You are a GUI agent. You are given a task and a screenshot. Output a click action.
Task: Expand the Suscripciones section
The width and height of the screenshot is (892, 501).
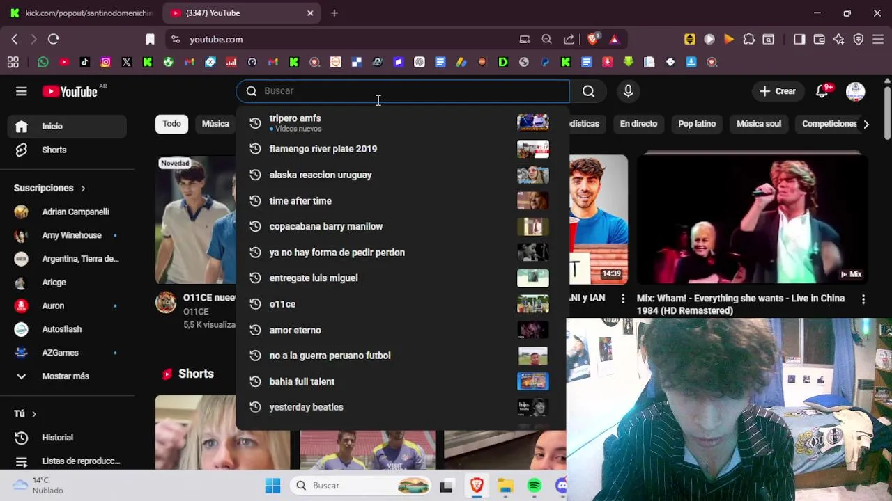[49, 188]
